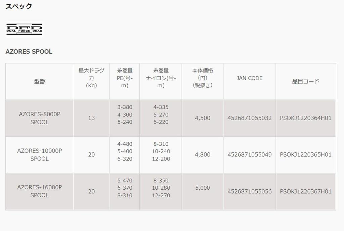Click the JAN CODE column header
Screen dimensions: 344x231
(x=250, y=78)
